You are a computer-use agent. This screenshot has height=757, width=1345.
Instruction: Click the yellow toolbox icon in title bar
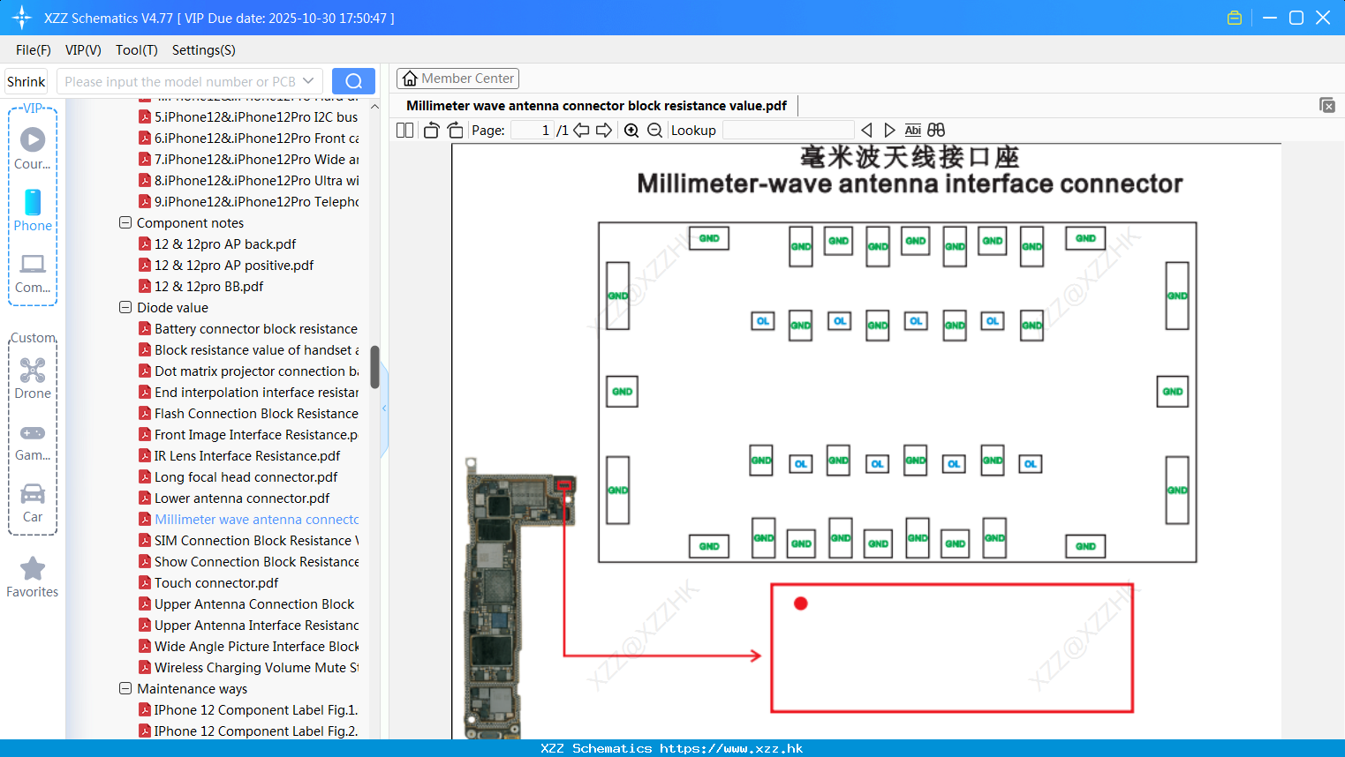[x=1235, y=18]
